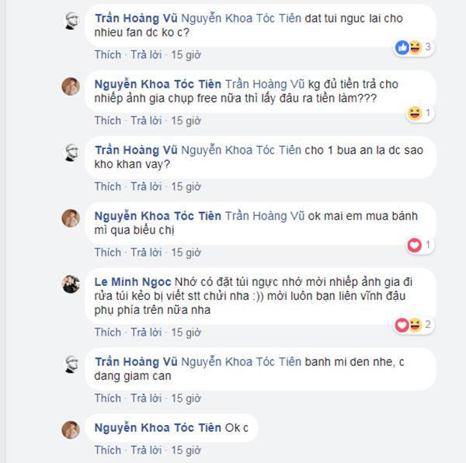Like the 'Ok c' comment
Screen dimensions: 466x463
108,450
